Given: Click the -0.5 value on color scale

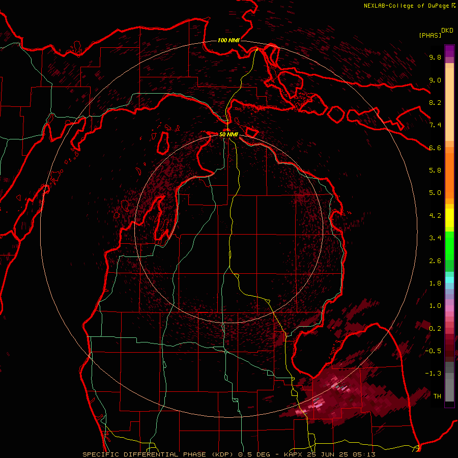Looking at the screenshot, I should [433, 351].
